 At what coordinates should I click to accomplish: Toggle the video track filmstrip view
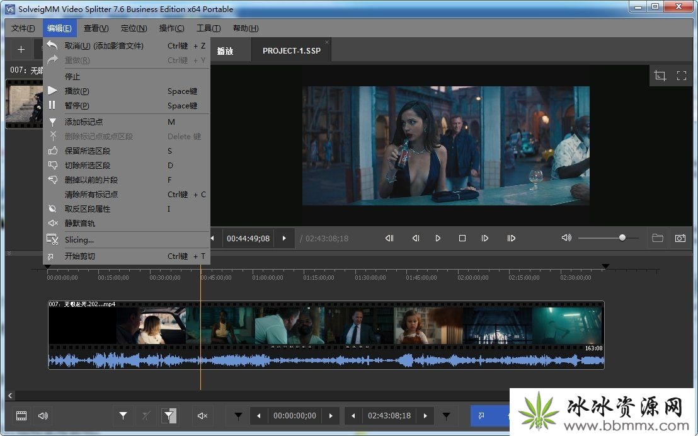[21, 416]
